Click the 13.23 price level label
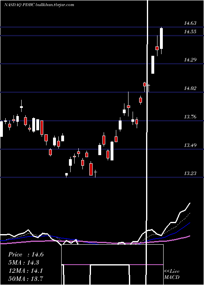 (190, 173)
